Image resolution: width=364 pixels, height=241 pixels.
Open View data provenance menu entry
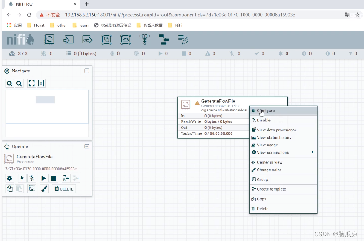pos(283,130)
